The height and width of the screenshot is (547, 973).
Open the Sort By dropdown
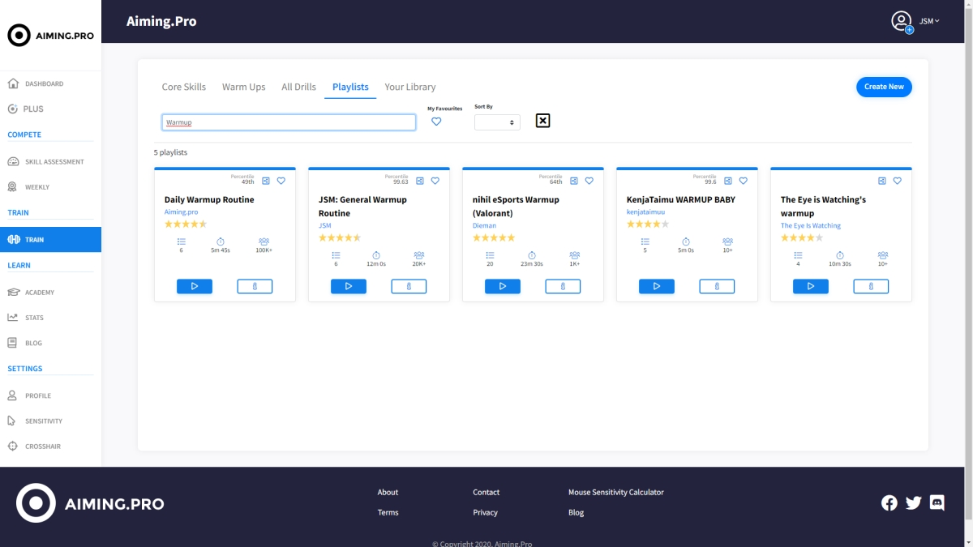coord(496,122)
